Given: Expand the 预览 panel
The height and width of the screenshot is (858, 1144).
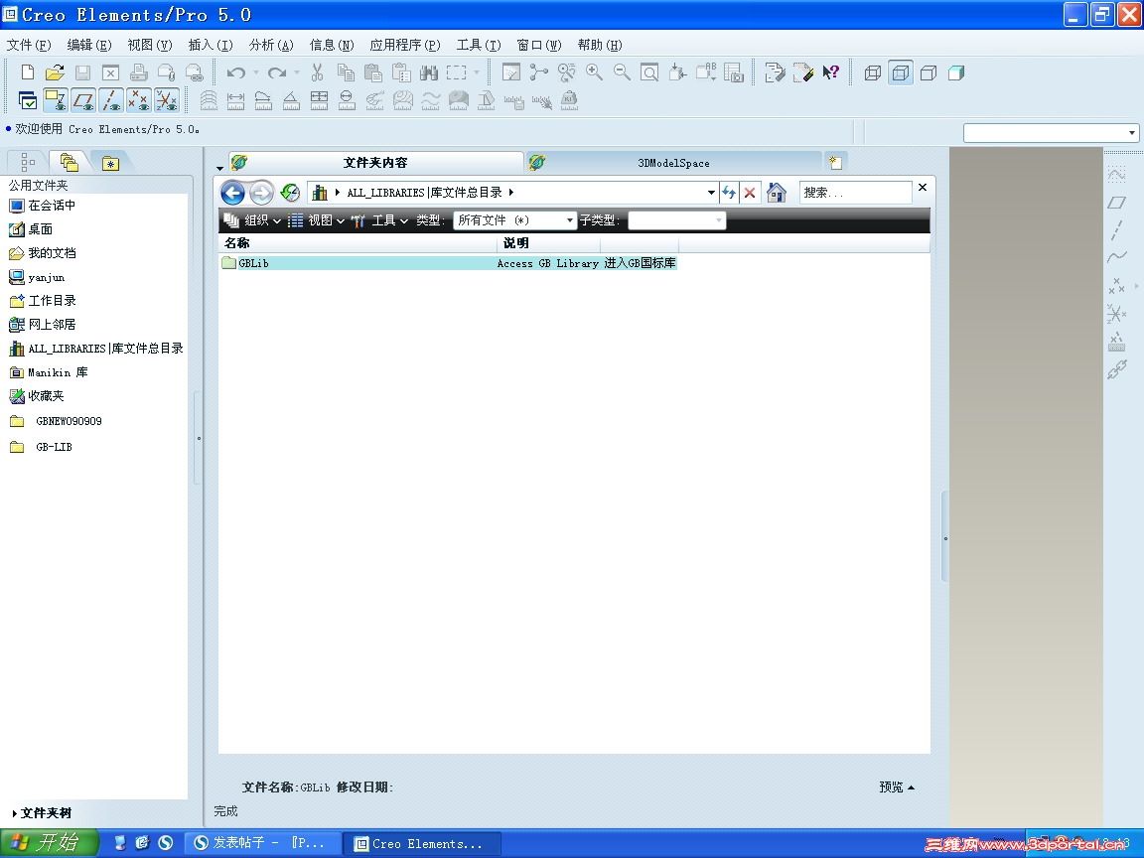Looking at the screenshot, I should (x=897, y=786).
